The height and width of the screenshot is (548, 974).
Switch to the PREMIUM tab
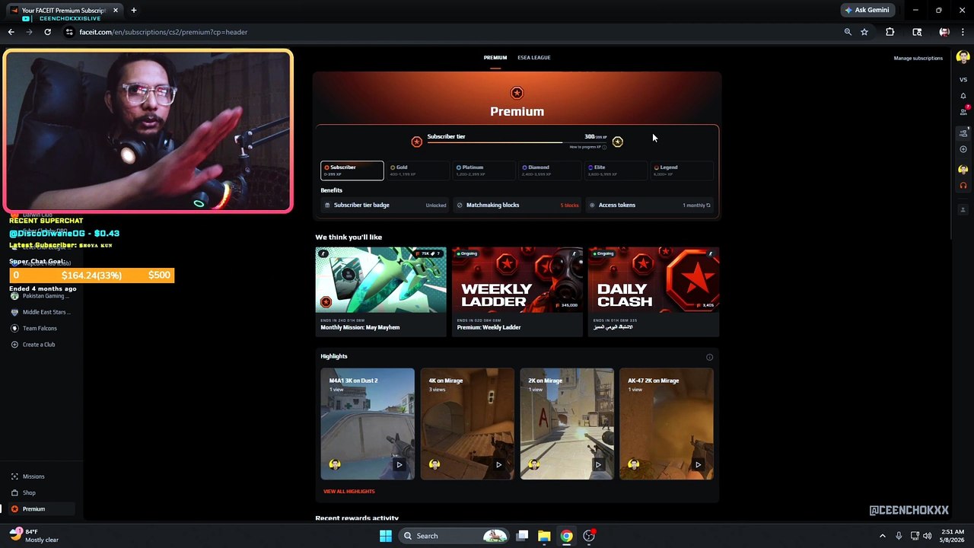pos(495,58)
